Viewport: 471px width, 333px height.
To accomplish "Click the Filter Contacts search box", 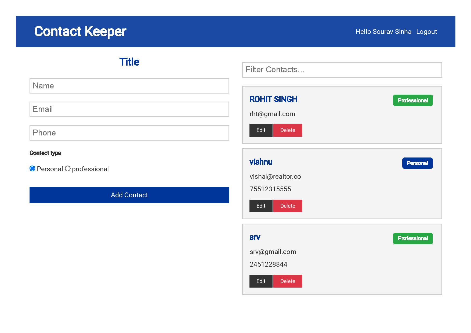I will 342,70.
